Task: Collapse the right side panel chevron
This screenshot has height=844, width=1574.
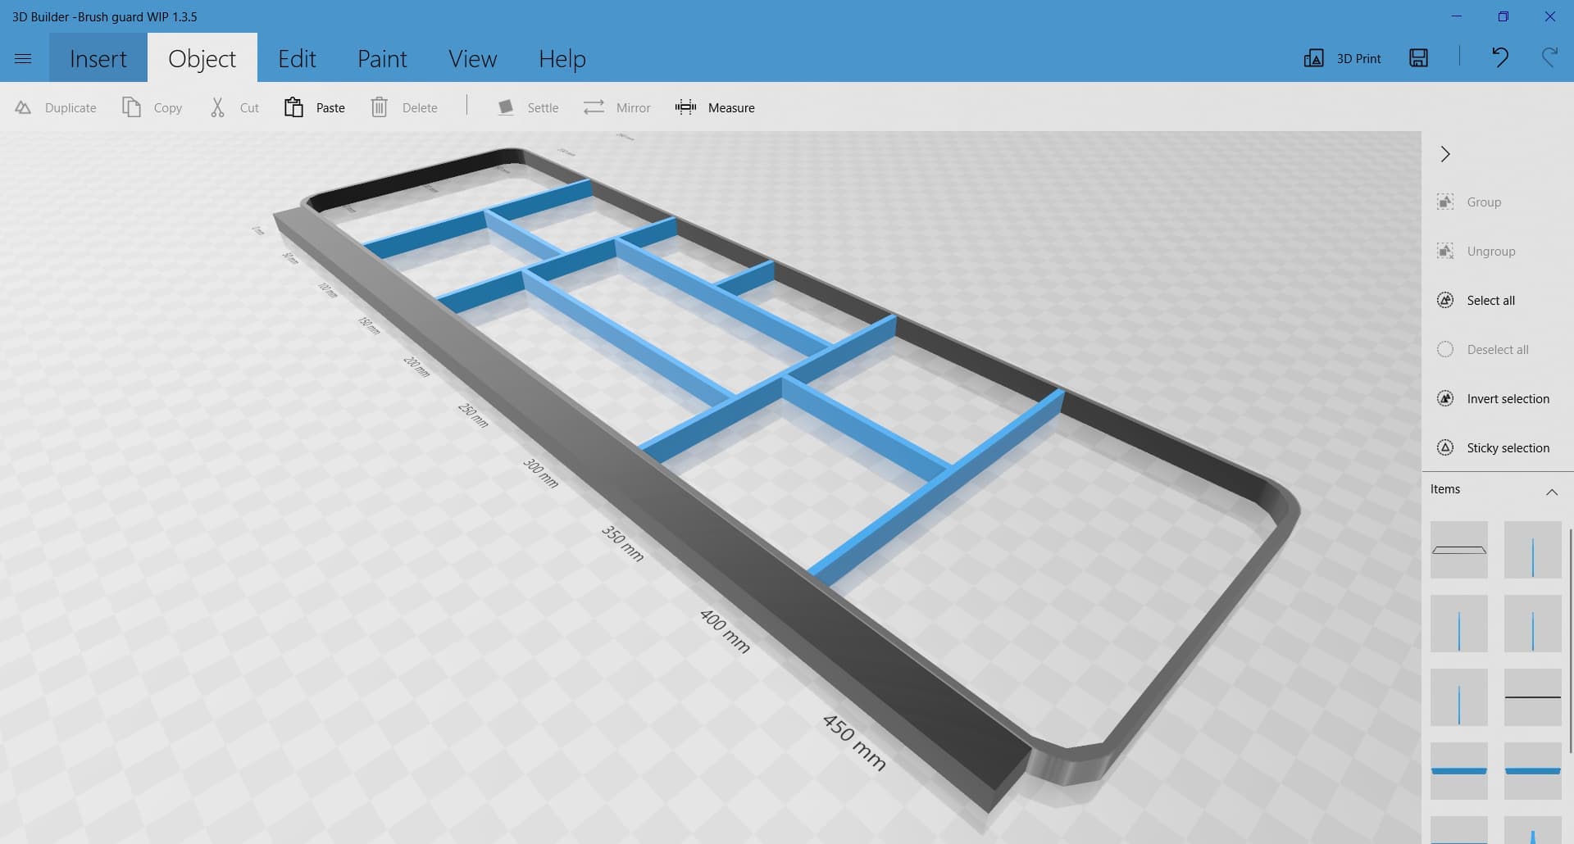Action: tap(1445, 154)
